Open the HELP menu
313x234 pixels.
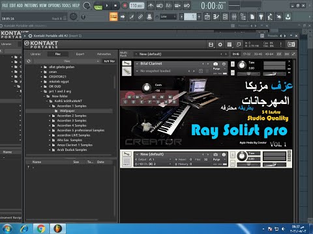tap(76, 5)
